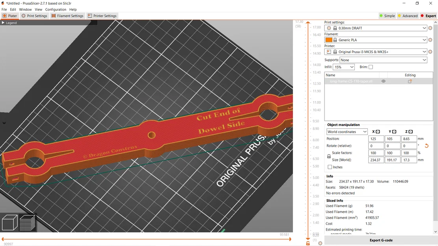Select Simple mode
This screenshot has height=246, width=438.
click(x=387, y=16)
